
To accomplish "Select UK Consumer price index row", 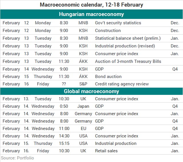I will (92, 99).
